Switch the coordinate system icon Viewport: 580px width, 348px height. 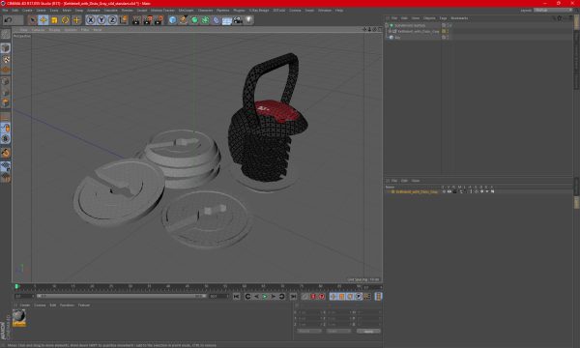pyautogui.click(x=123, y=20)
